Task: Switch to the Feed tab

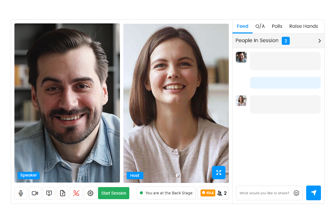Action: click(x=243, y=26)
